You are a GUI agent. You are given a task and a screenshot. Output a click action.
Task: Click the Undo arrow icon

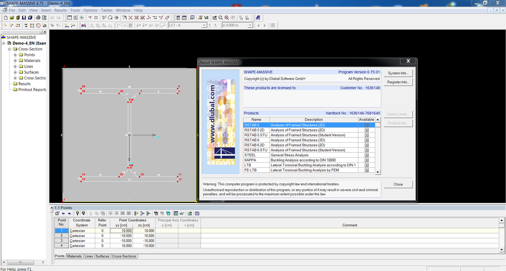click(x=53, y=17)
